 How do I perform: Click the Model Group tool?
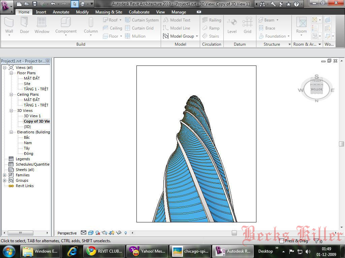click(x=179, y=36)
